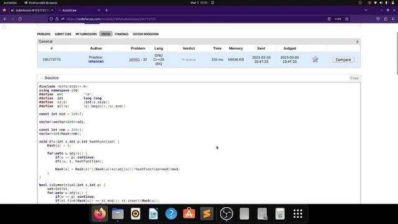
Task: Switch to the AutoDraw tab
Action: 79,11
